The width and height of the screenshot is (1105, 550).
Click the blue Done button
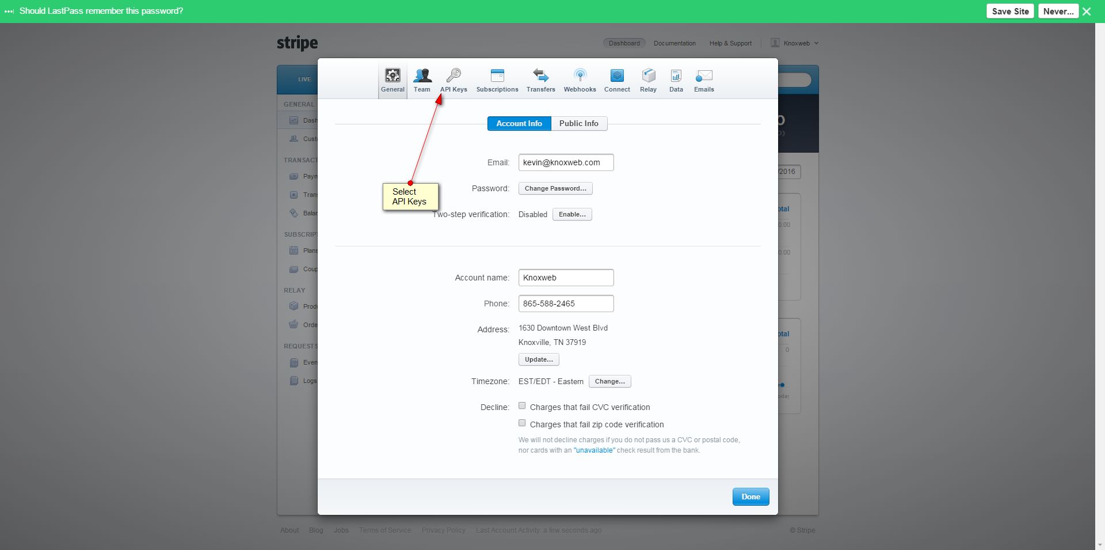click(x=750, y=496)
